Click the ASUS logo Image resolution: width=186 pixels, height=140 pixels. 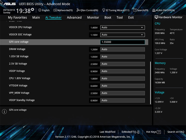[10, 4]
